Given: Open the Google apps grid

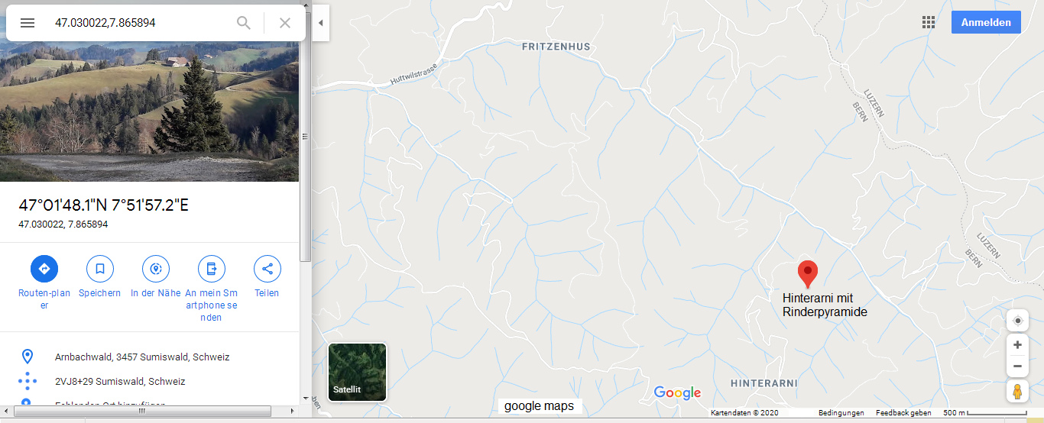Looking at the screenshot, I should point(929,23).
